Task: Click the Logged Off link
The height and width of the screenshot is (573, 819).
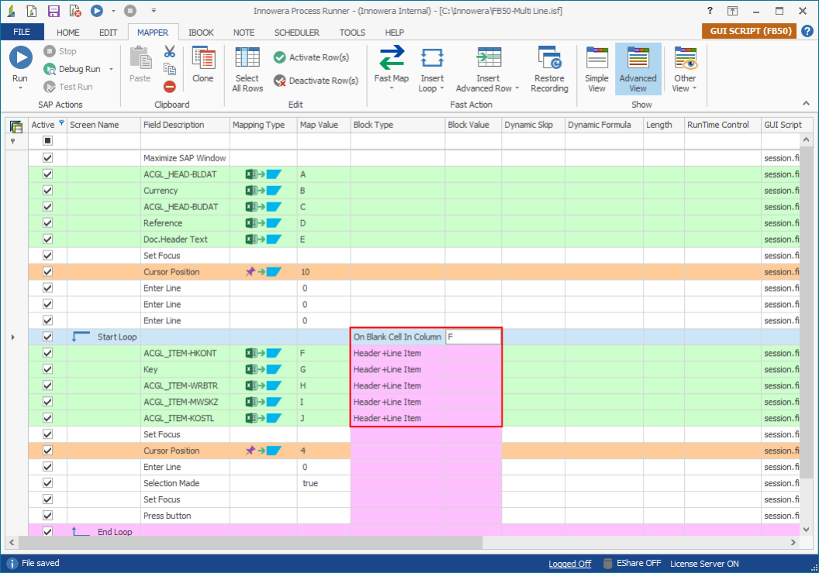Action: 569,564
